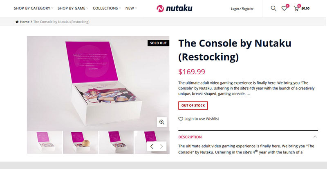Open the wishlist heart icon in header
The height and width of the screenshot is (169, 327).
(284, 8)
